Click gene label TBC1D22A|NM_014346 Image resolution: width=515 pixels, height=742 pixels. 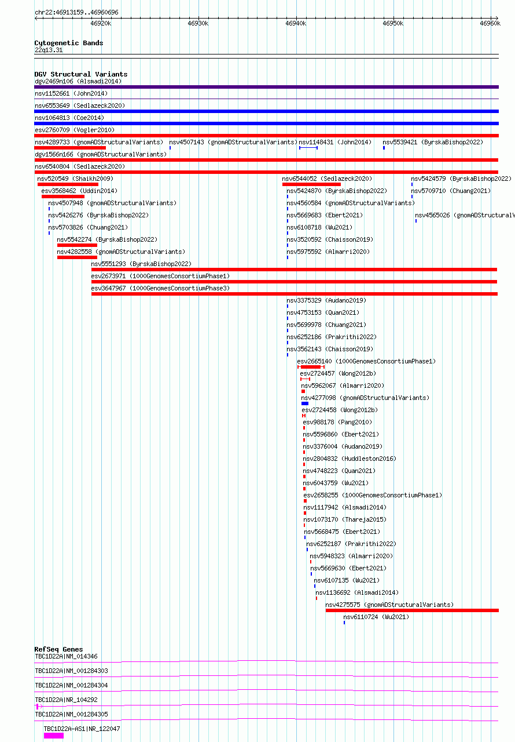coord(66,656)
